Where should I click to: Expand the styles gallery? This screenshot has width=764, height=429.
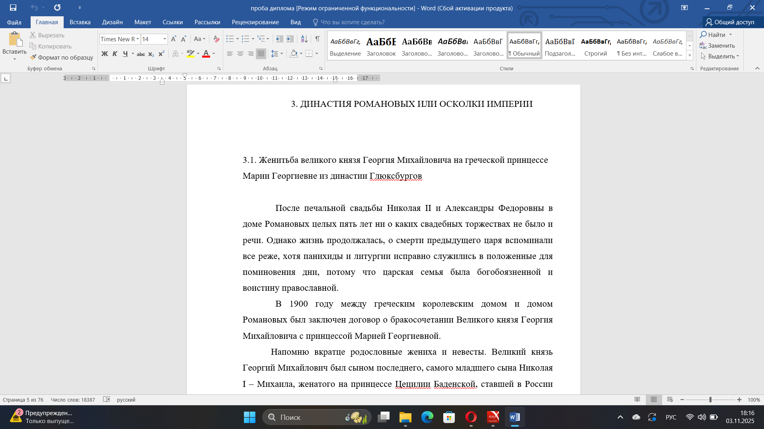click(x=690, y=55)
